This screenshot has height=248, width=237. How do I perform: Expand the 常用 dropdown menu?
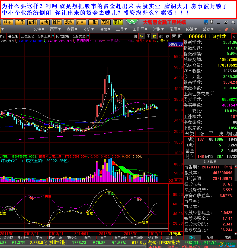(x=175, y=29)
